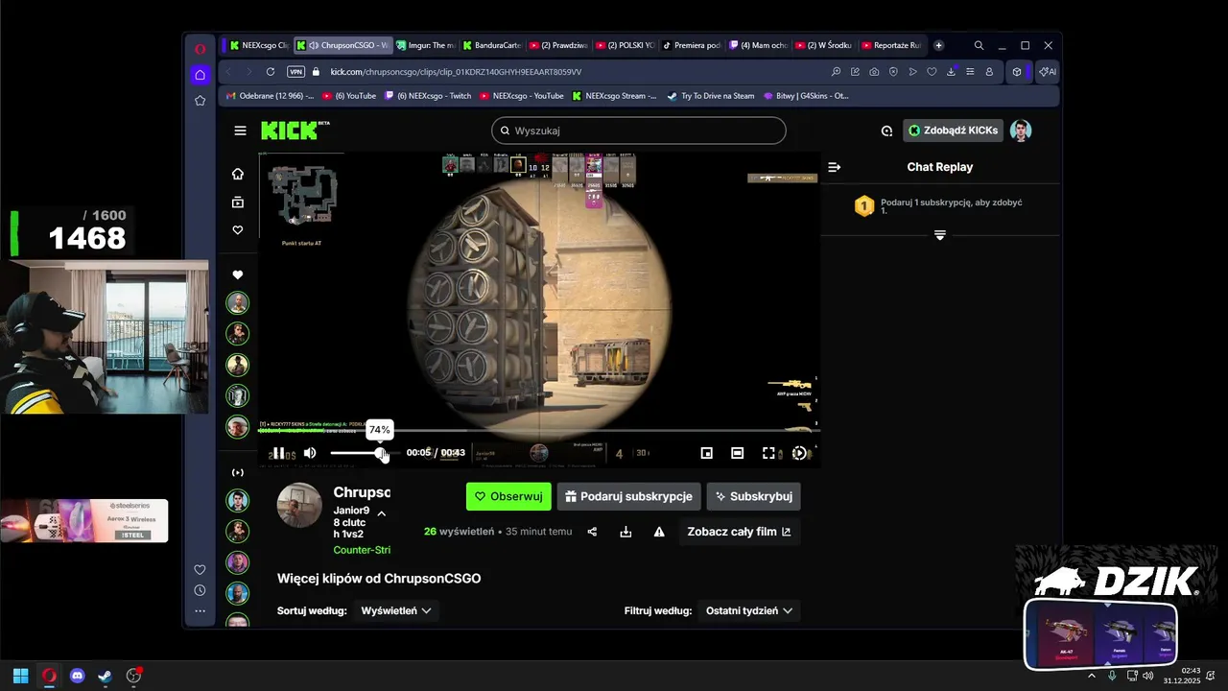Open the Kick hamburger menu

[x=240, y=131]
